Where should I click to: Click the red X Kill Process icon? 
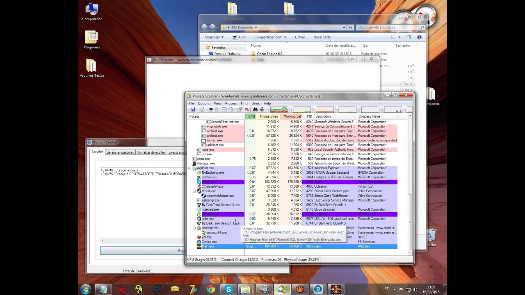247,109
